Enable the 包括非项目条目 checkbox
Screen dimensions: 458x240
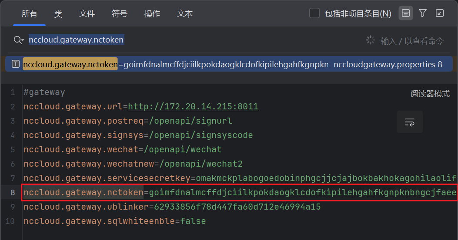click(314, 13)
